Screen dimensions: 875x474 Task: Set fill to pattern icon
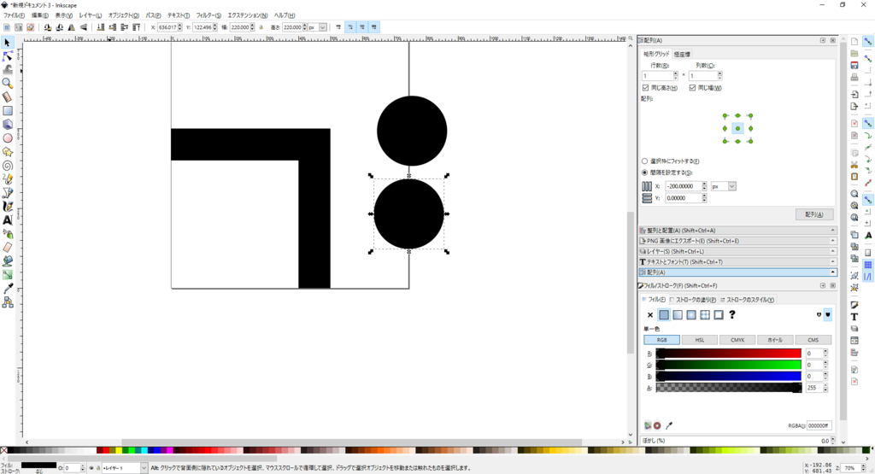click(705, 315)
